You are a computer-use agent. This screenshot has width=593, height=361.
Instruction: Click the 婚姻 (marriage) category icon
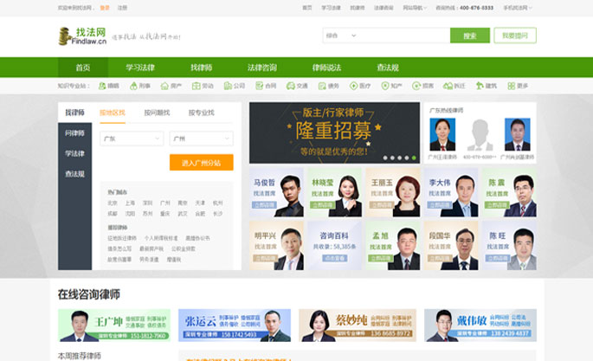coord(102,86)
